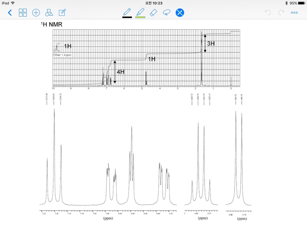
Task: Select the pen tool
Action: click(127, 12)
